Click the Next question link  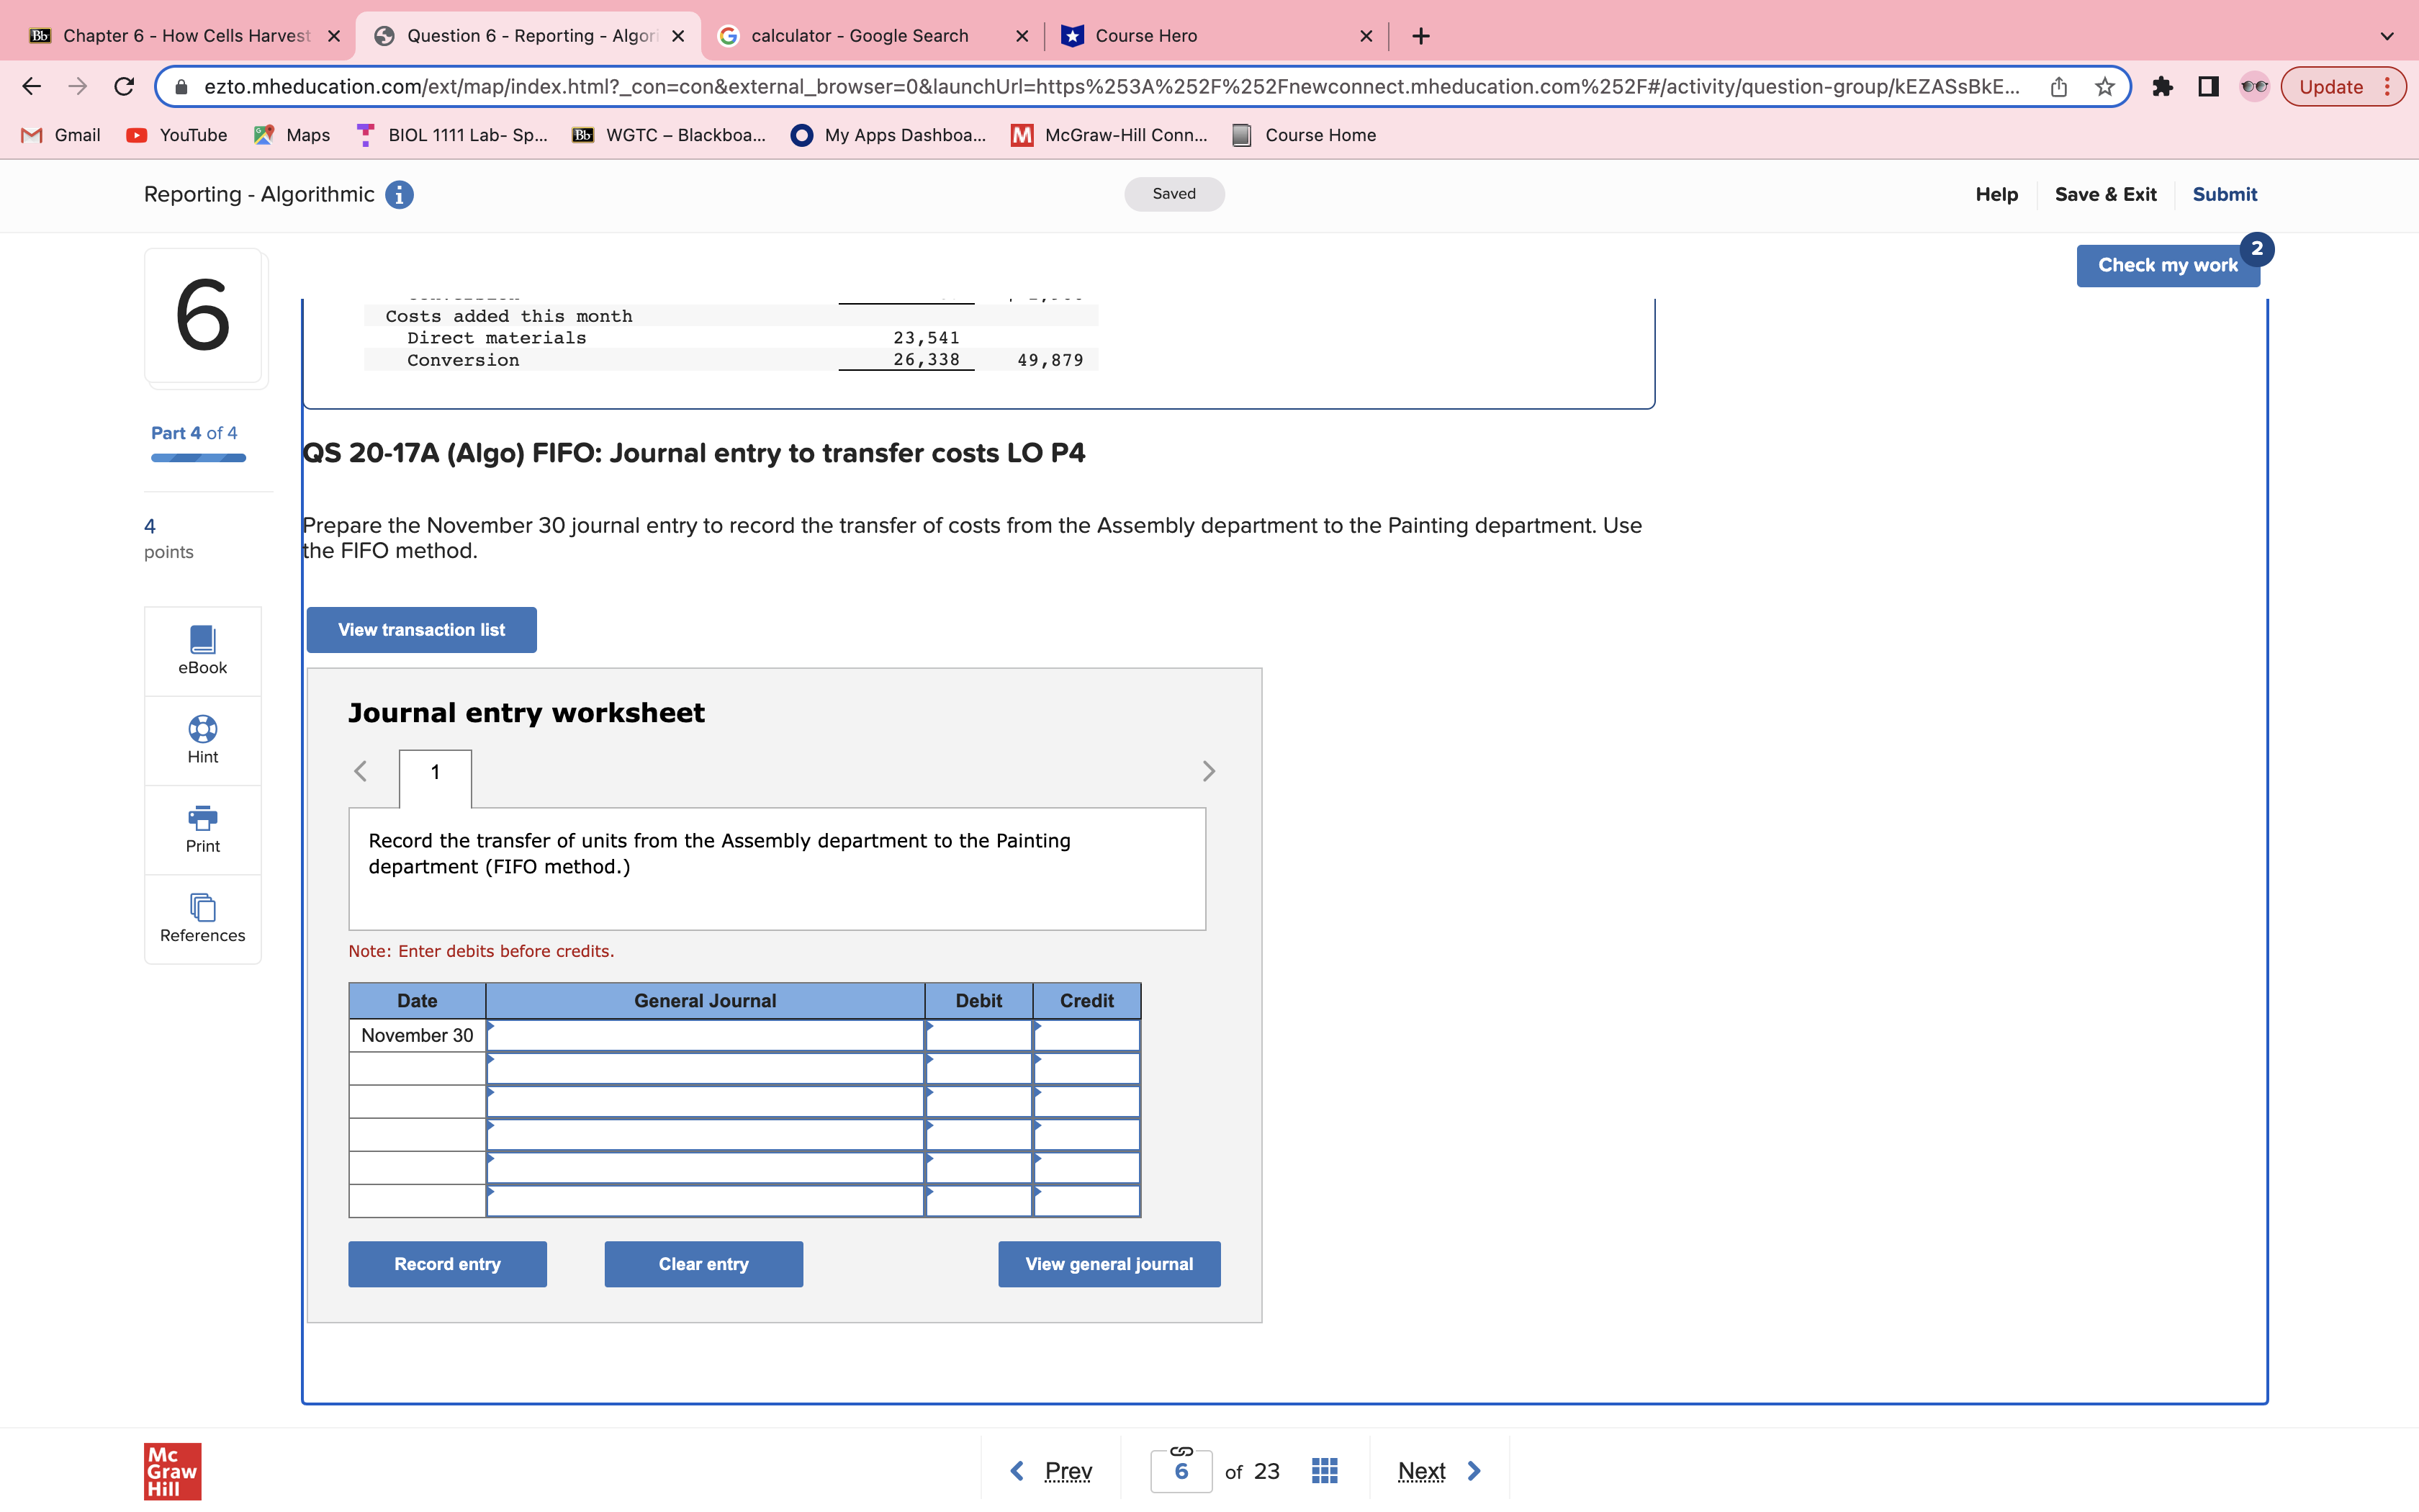[1421, 1471]
